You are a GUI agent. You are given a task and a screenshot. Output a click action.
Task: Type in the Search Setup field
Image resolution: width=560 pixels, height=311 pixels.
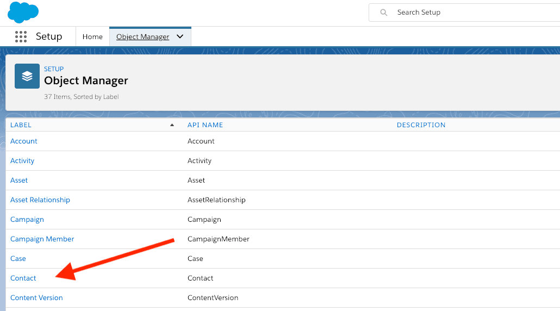coord(468,13)
